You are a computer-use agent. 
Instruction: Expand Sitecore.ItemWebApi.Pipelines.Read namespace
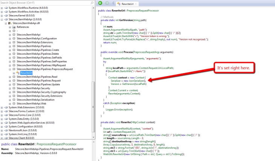coord(10,77)
